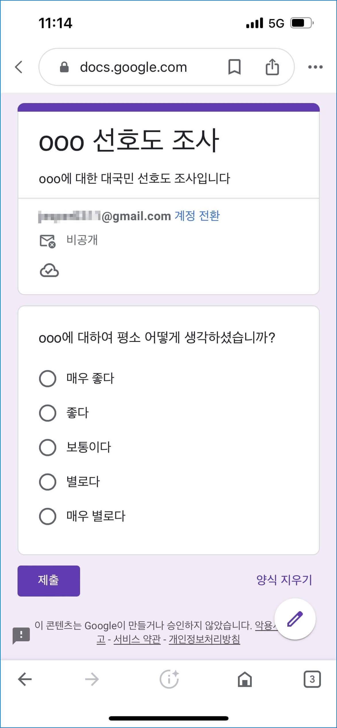Choose the 보통이다 answer
This screenshot has height=728, width=337.
click(x=48, y=447)
